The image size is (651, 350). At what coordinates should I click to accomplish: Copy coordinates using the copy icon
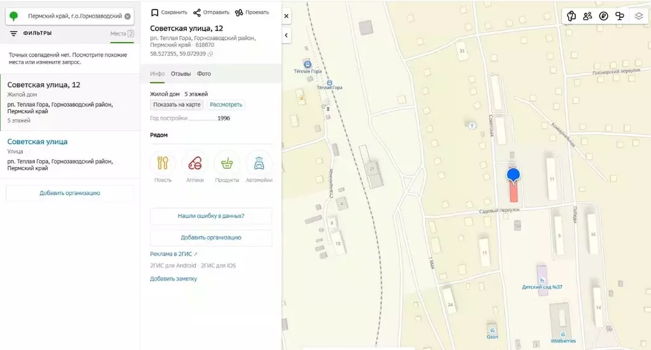210,54
